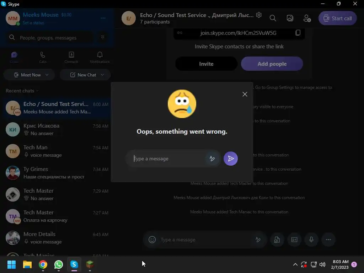Start a call with the group
Screen dimensions: 364x273
(x=338, y=18)
